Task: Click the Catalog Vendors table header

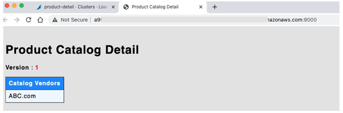Action: coord(35,83)
